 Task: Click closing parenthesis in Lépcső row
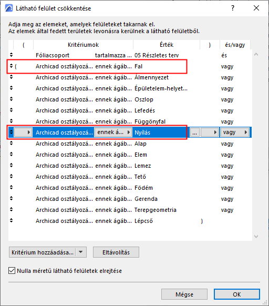[202, 221]
